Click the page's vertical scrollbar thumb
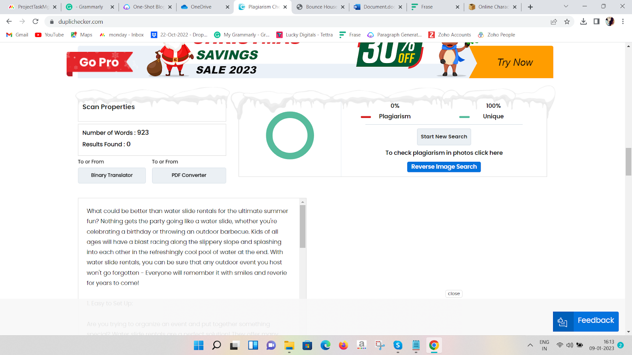This screenshot has width=632, height=355. click(628, 161)
